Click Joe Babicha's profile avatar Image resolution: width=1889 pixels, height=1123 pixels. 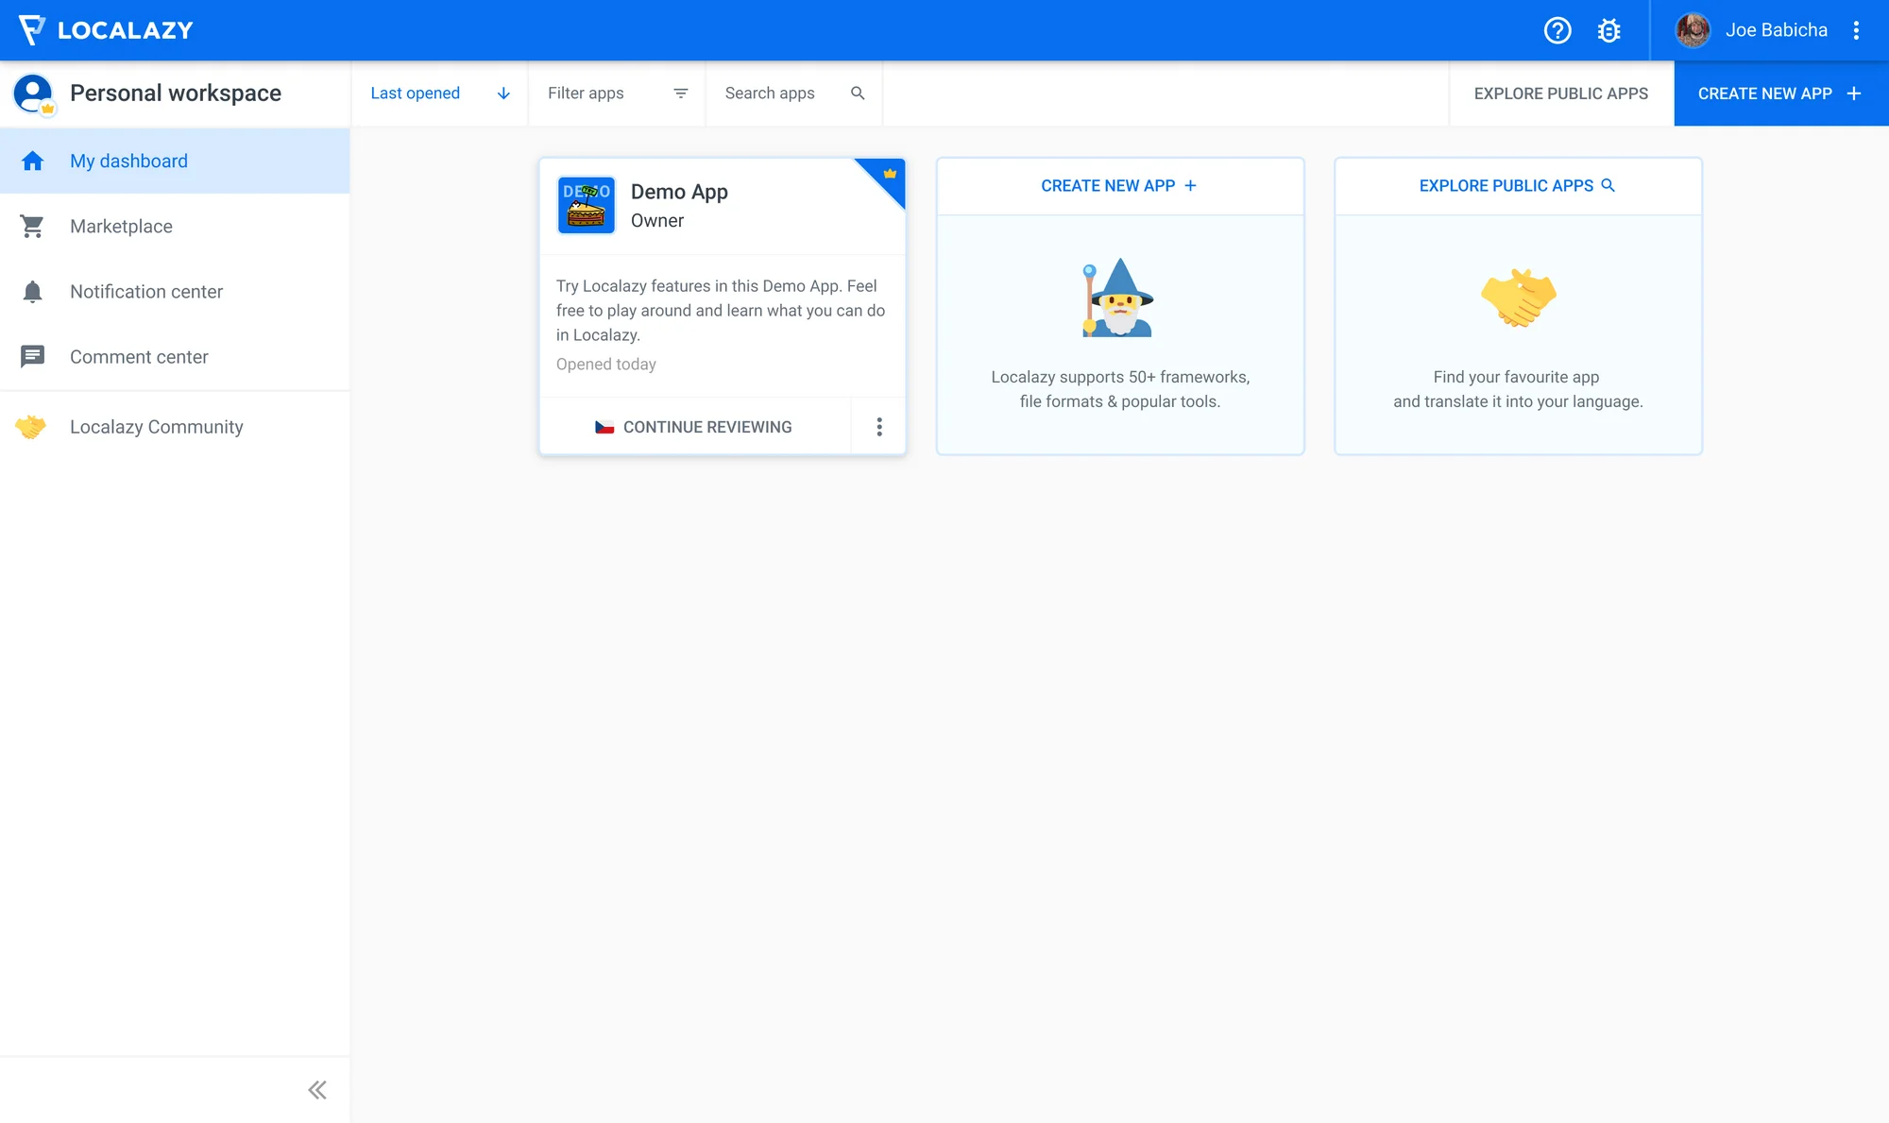[x=1693, y=30]
